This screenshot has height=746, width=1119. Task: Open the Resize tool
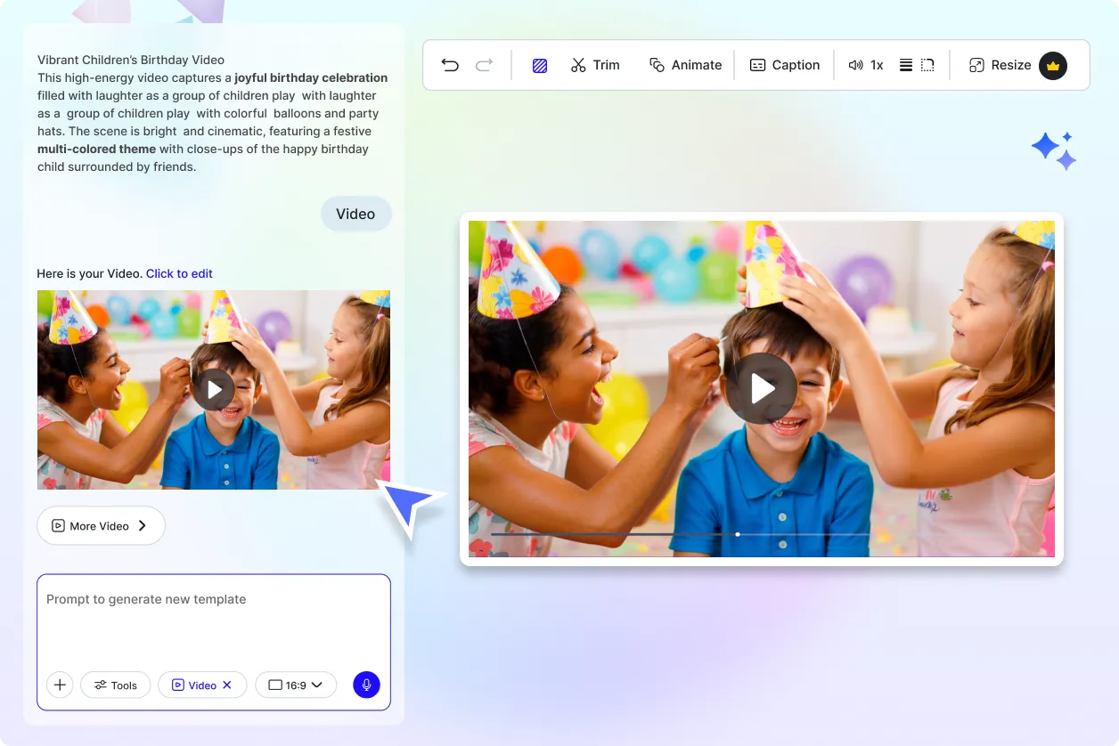point(1001,65)
